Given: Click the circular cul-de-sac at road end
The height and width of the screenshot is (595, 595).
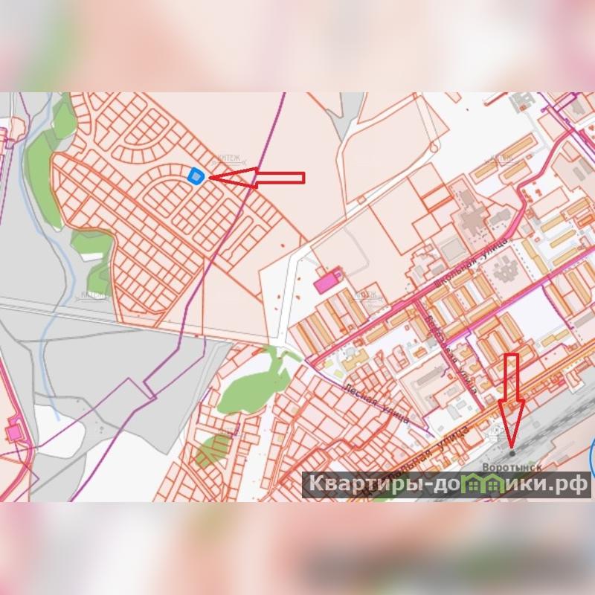Looking at the screenshot, I should pos(435,146).
